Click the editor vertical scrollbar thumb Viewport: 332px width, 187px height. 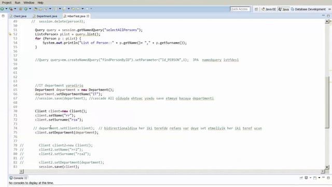[x=327, y=102]
